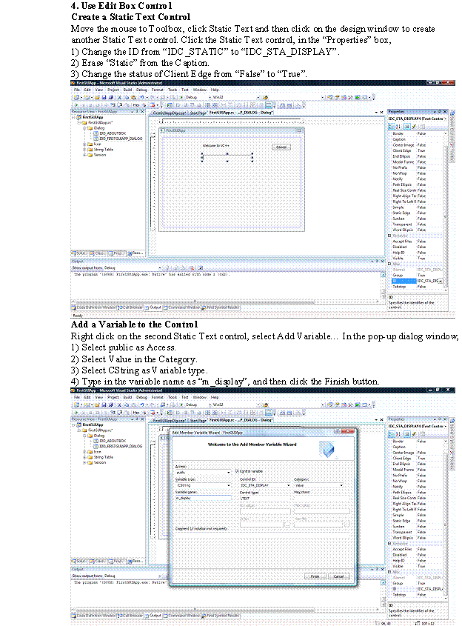Click Variable name field containing m_display
The width and height of the screenshot is (462, 626).
203,498
